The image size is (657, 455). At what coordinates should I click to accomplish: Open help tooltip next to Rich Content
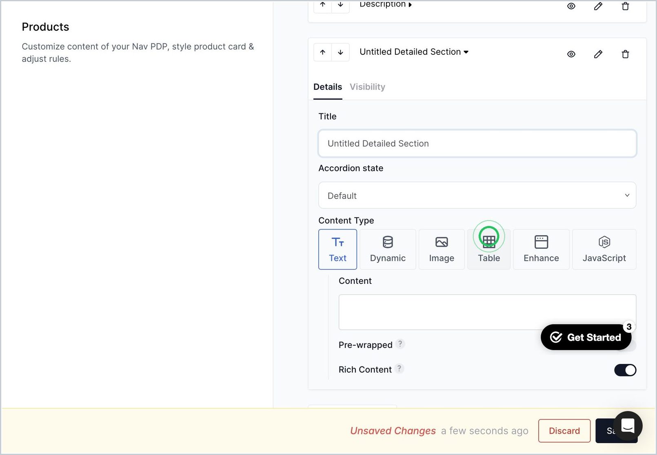tap(400, 368)
